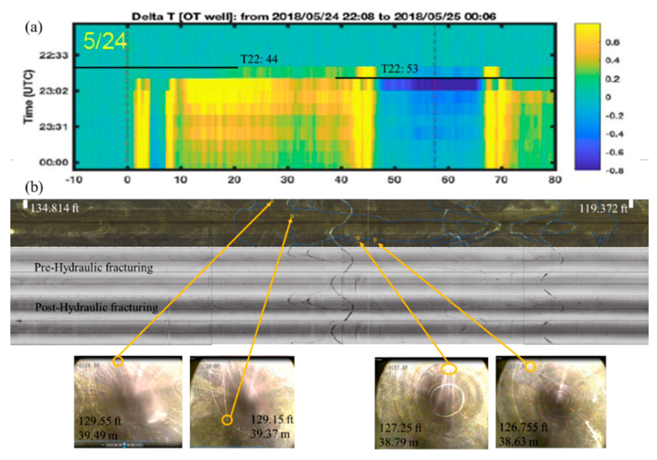The height and width of the screenshot is (460, 657).
Task: Click the yellow circle in 129.15 ft thumbnail
Action: pyautogui.click(x=227, y=420)
